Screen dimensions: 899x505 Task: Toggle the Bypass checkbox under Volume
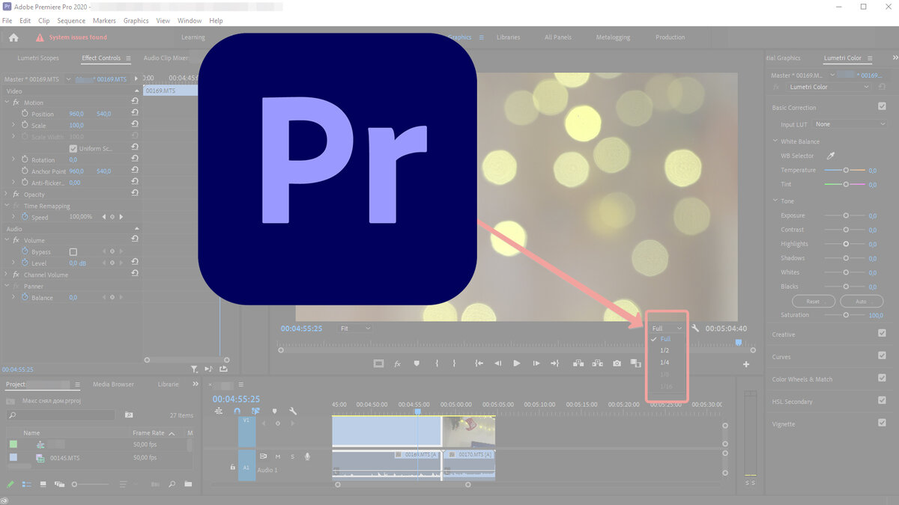[73, 252]
